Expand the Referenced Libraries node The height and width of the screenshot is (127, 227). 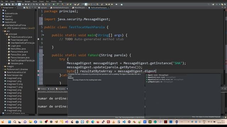point(3,69)
